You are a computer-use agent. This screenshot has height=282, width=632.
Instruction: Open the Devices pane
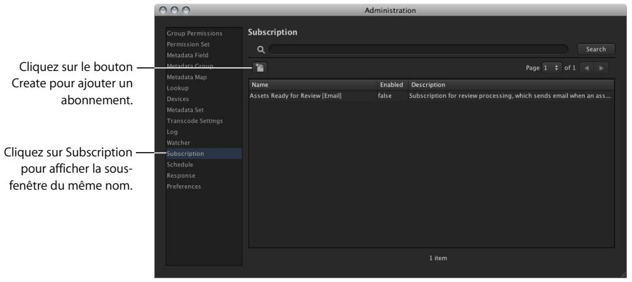tap(178, 99)
